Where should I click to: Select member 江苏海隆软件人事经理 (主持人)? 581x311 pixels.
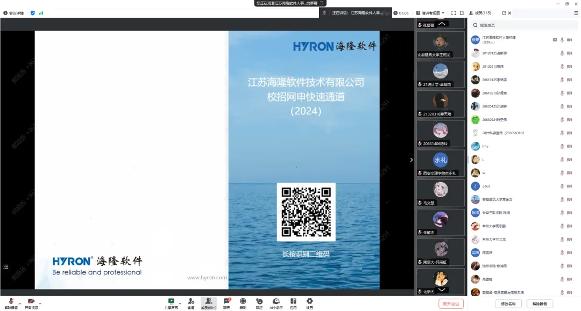(x=524, y=40)
